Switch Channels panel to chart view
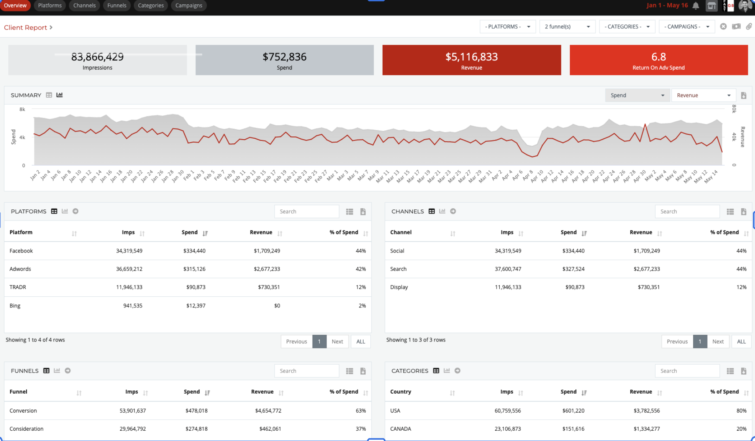The width and height of the screenshot is (755, 441). [442, 211]
